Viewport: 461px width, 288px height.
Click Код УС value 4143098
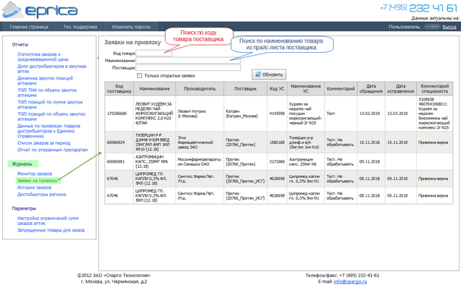277,114
